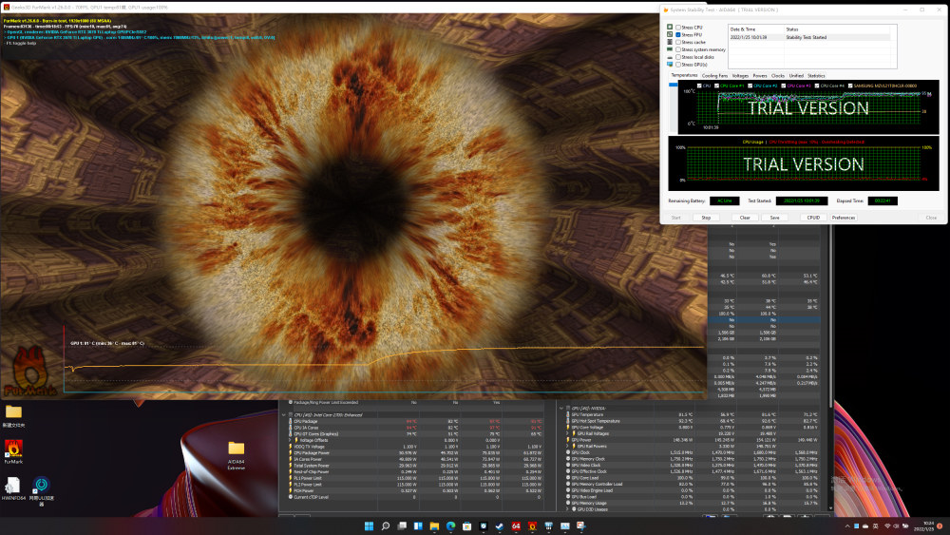Switch to the Cooling Fans tab

pos(714,75)
